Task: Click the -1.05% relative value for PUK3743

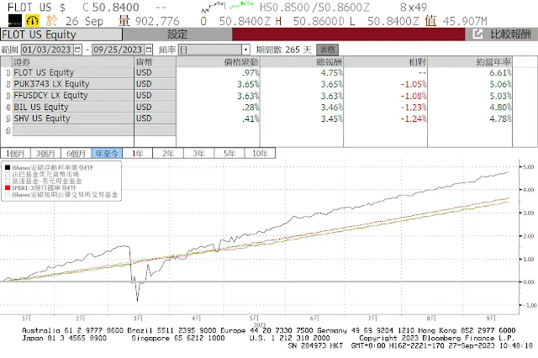Action: point(413,84)
